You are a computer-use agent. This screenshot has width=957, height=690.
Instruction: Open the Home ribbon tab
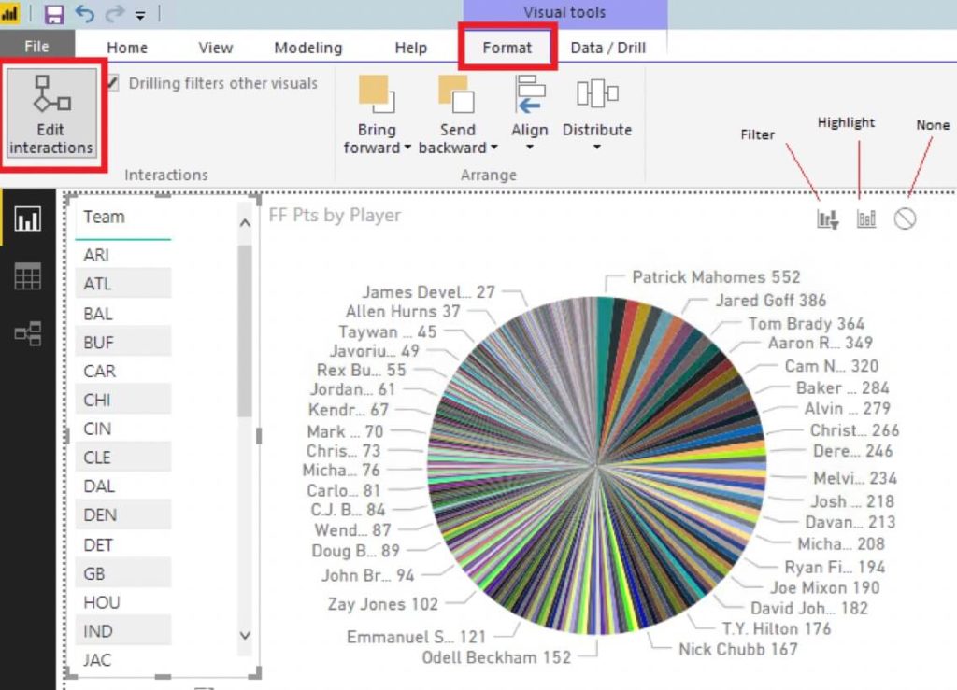click(x=127, y=48)
